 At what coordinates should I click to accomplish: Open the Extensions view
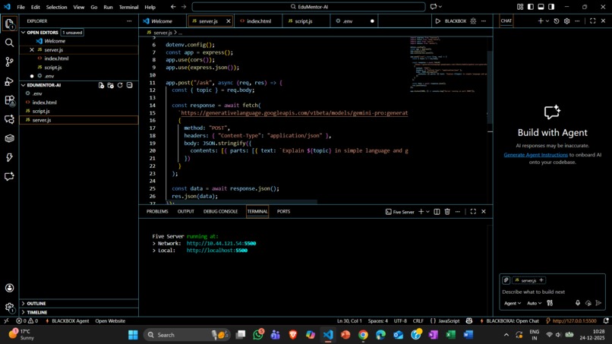9,100
